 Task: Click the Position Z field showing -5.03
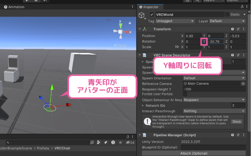238,36
